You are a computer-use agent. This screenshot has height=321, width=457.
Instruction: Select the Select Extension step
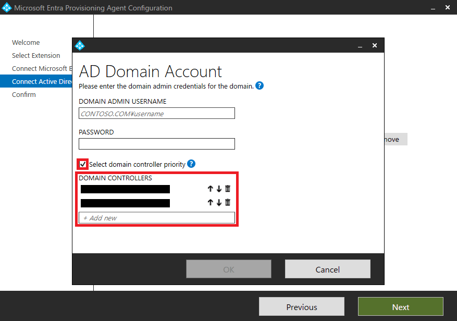click(36, 55)
